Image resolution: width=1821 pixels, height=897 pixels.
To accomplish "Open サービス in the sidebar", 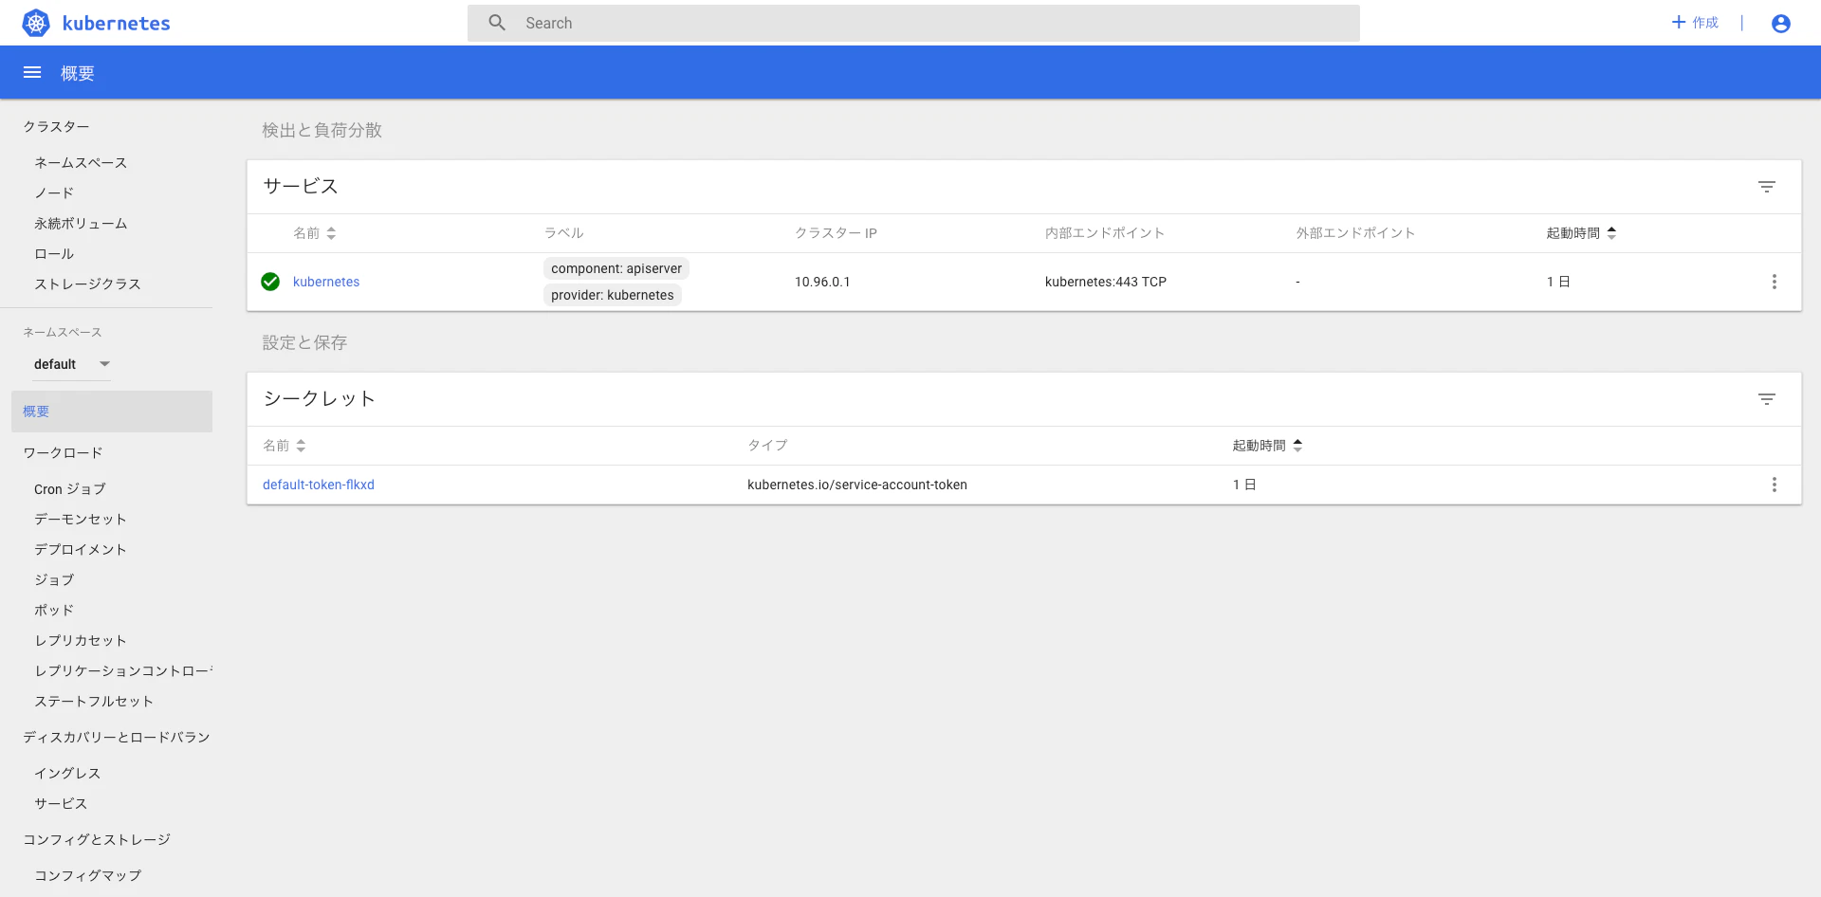I will tap(61, 804).
